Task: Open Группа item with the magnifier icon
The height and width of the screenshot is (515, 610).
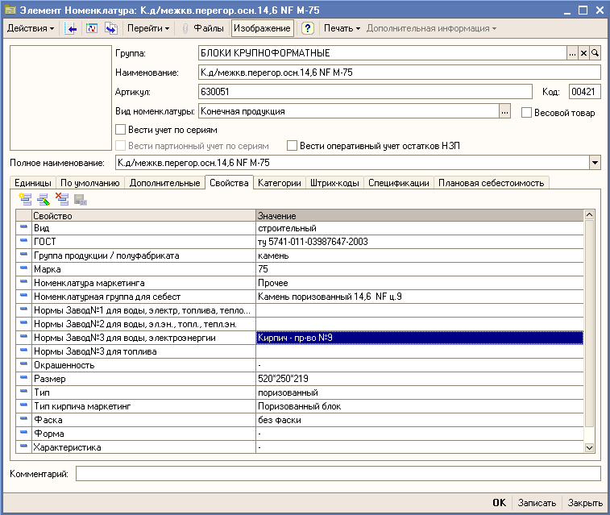Action: (x=595, y=53)
